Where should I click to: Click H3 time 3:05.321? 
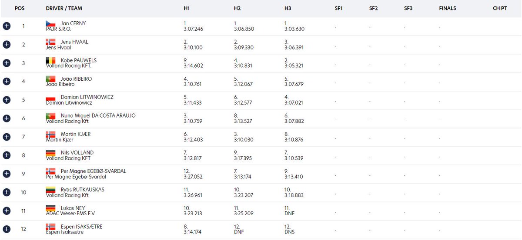(x=294, y=66)
